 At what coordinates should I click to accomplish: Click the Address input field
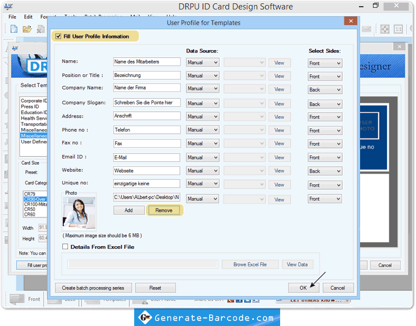pos(146,116)
